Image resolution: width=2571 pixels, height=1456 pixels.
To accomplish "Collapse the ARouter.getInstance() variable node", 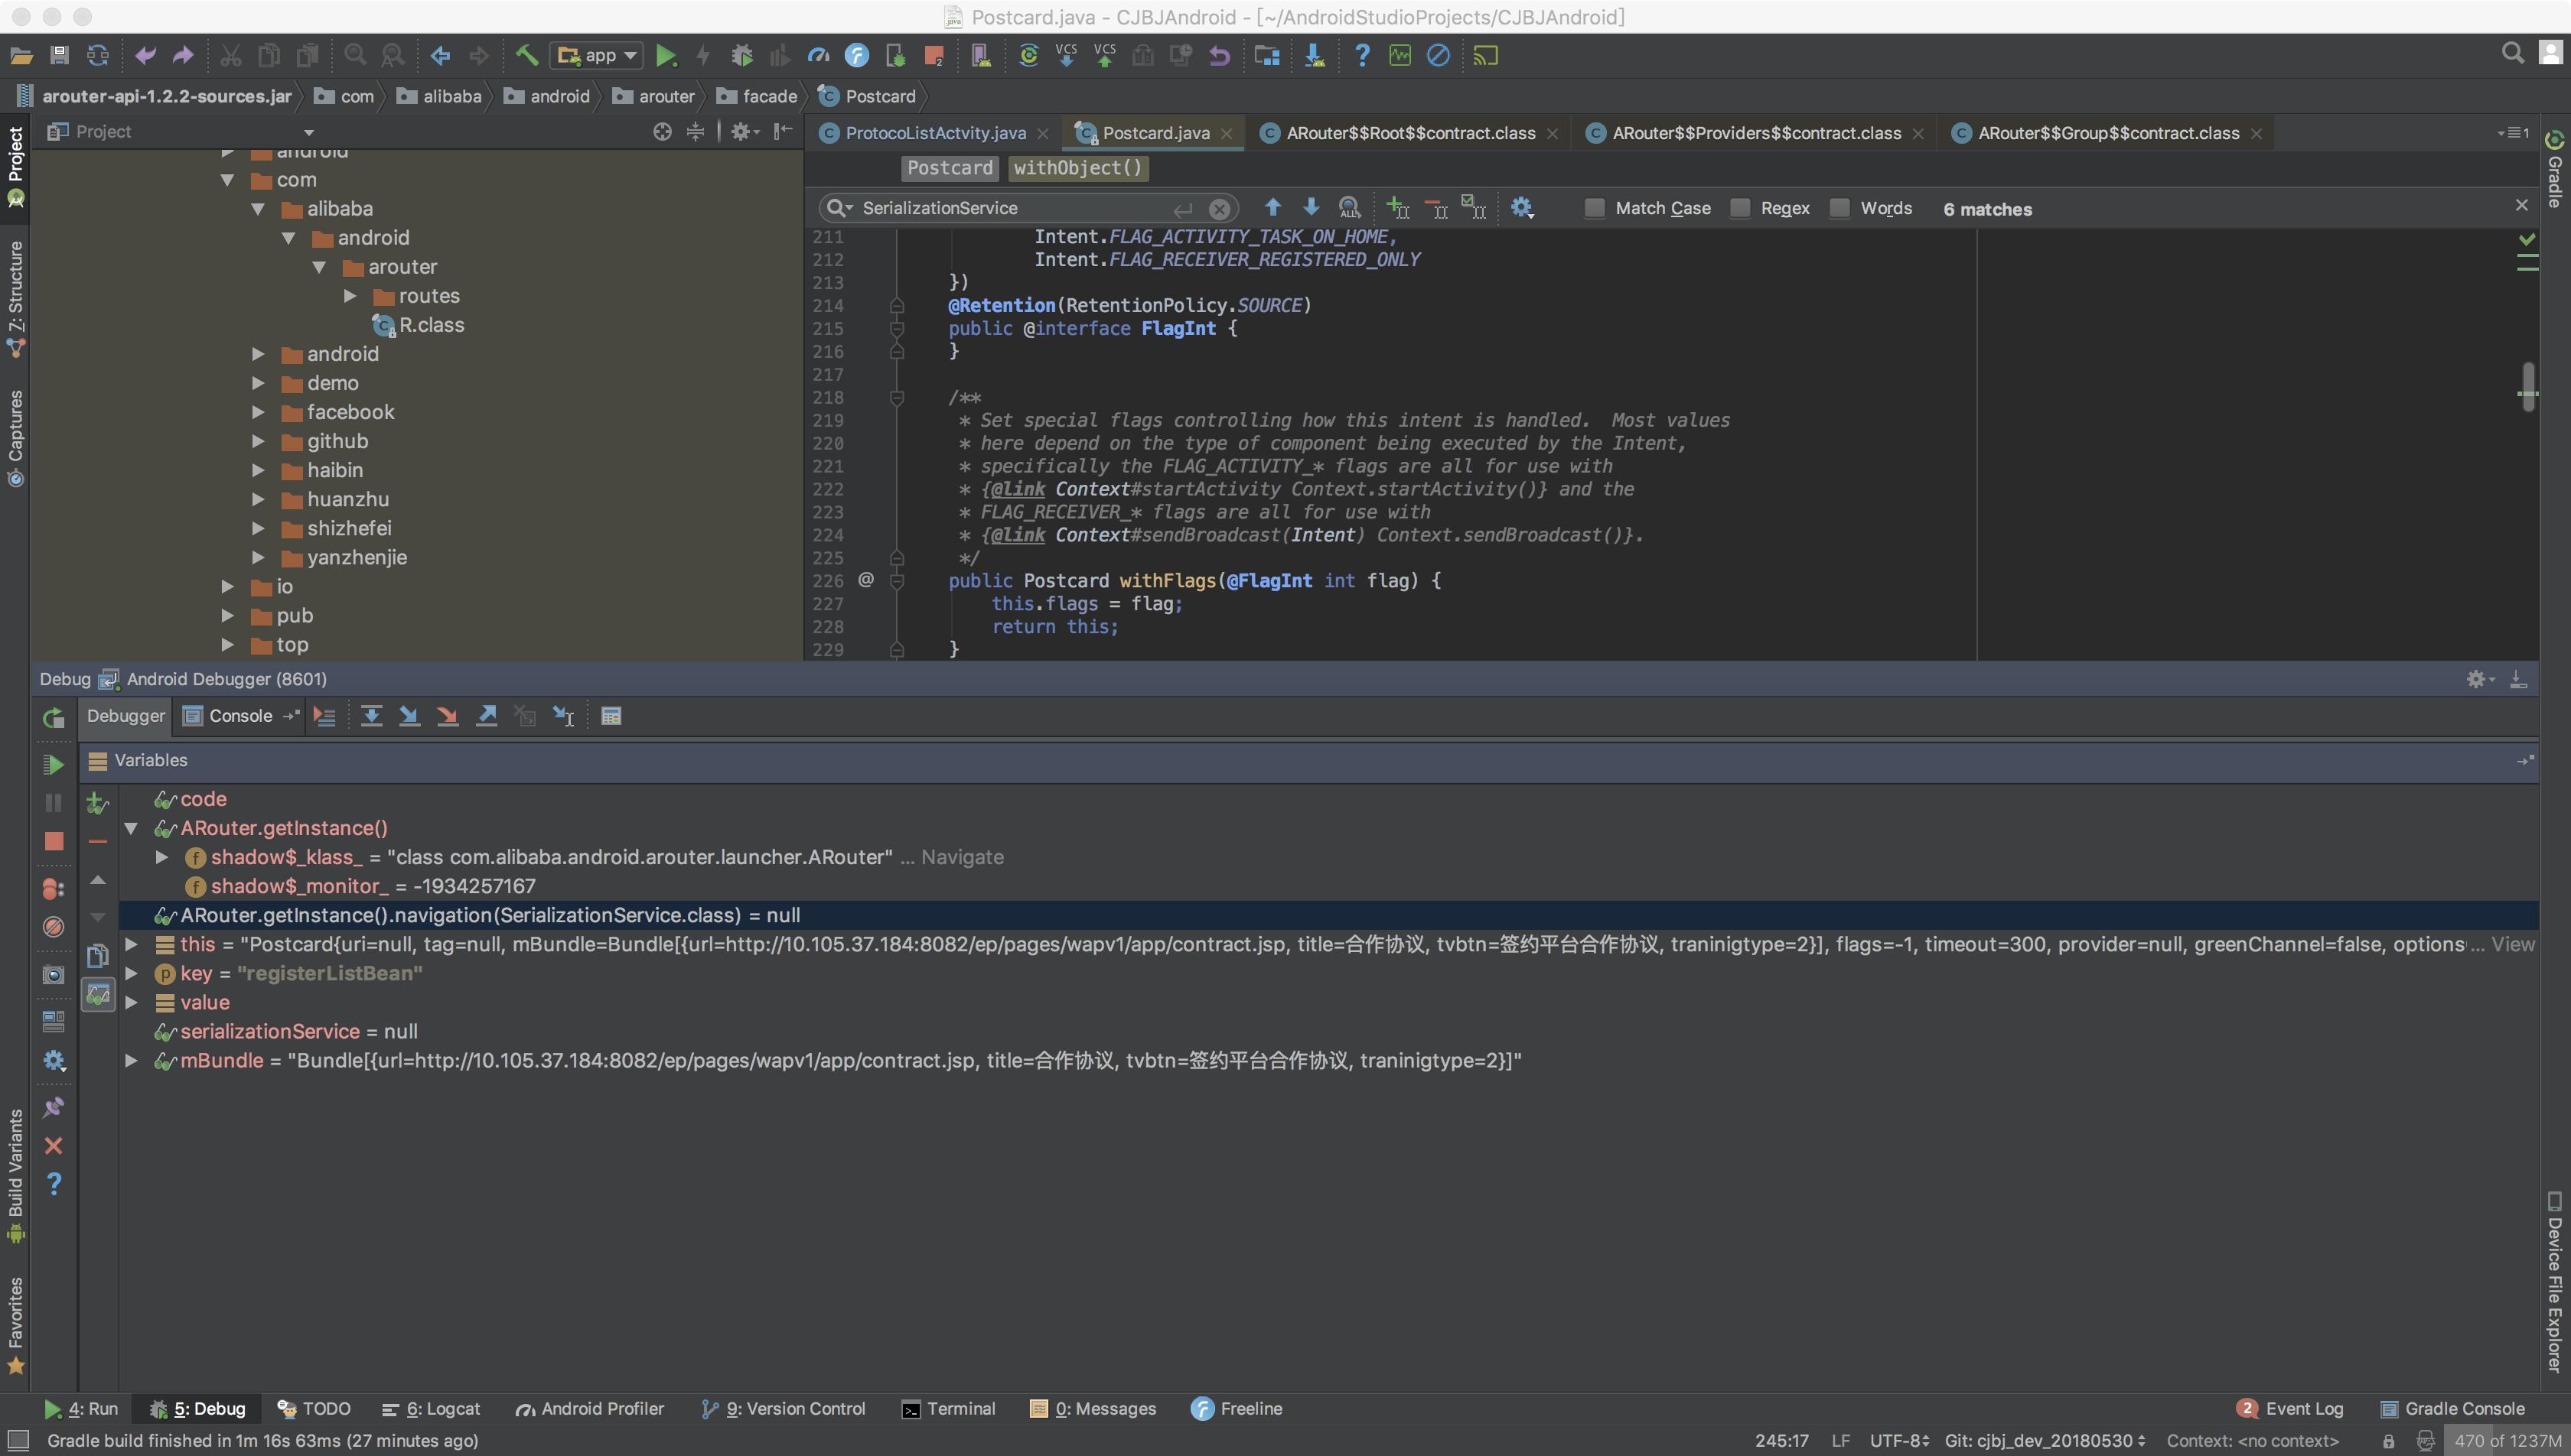I will tap(132, 828).
